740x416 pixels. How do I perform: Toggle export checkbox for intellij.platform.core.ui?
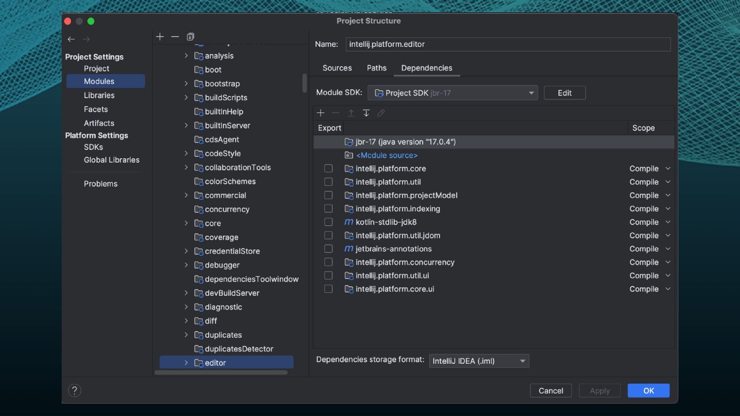pos(329,289)
